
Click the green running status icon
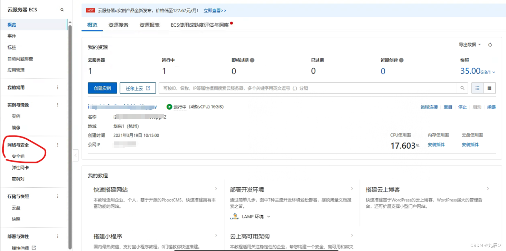[x=169, y=107]
